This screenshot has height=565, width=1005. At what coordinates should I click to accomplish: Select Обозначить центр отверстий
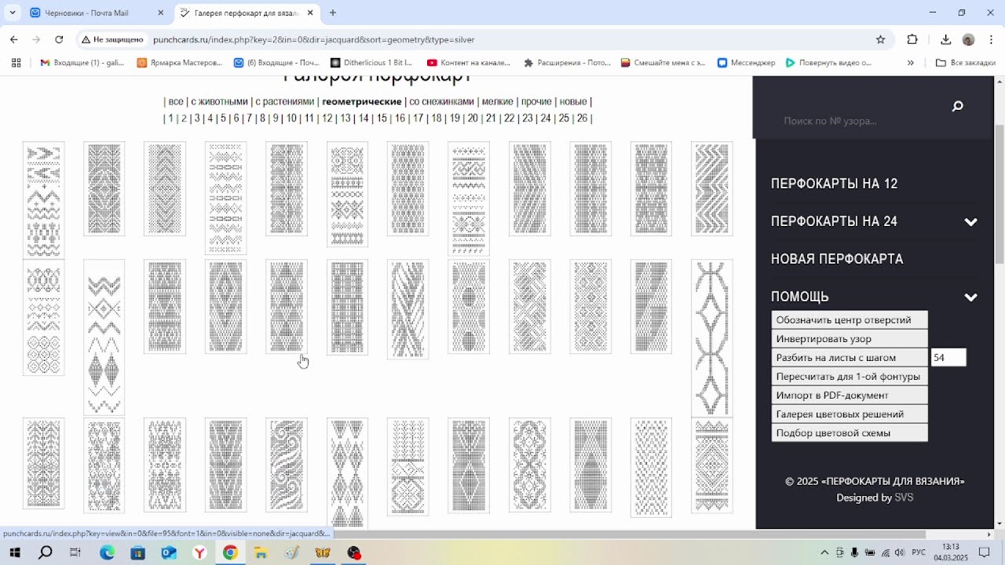pyautogui.click(x=850, y=319)
